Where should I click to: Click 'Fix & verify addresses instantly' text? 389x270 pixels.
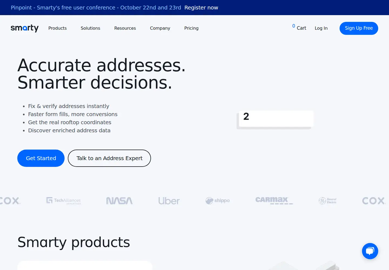tap(69, 106)
